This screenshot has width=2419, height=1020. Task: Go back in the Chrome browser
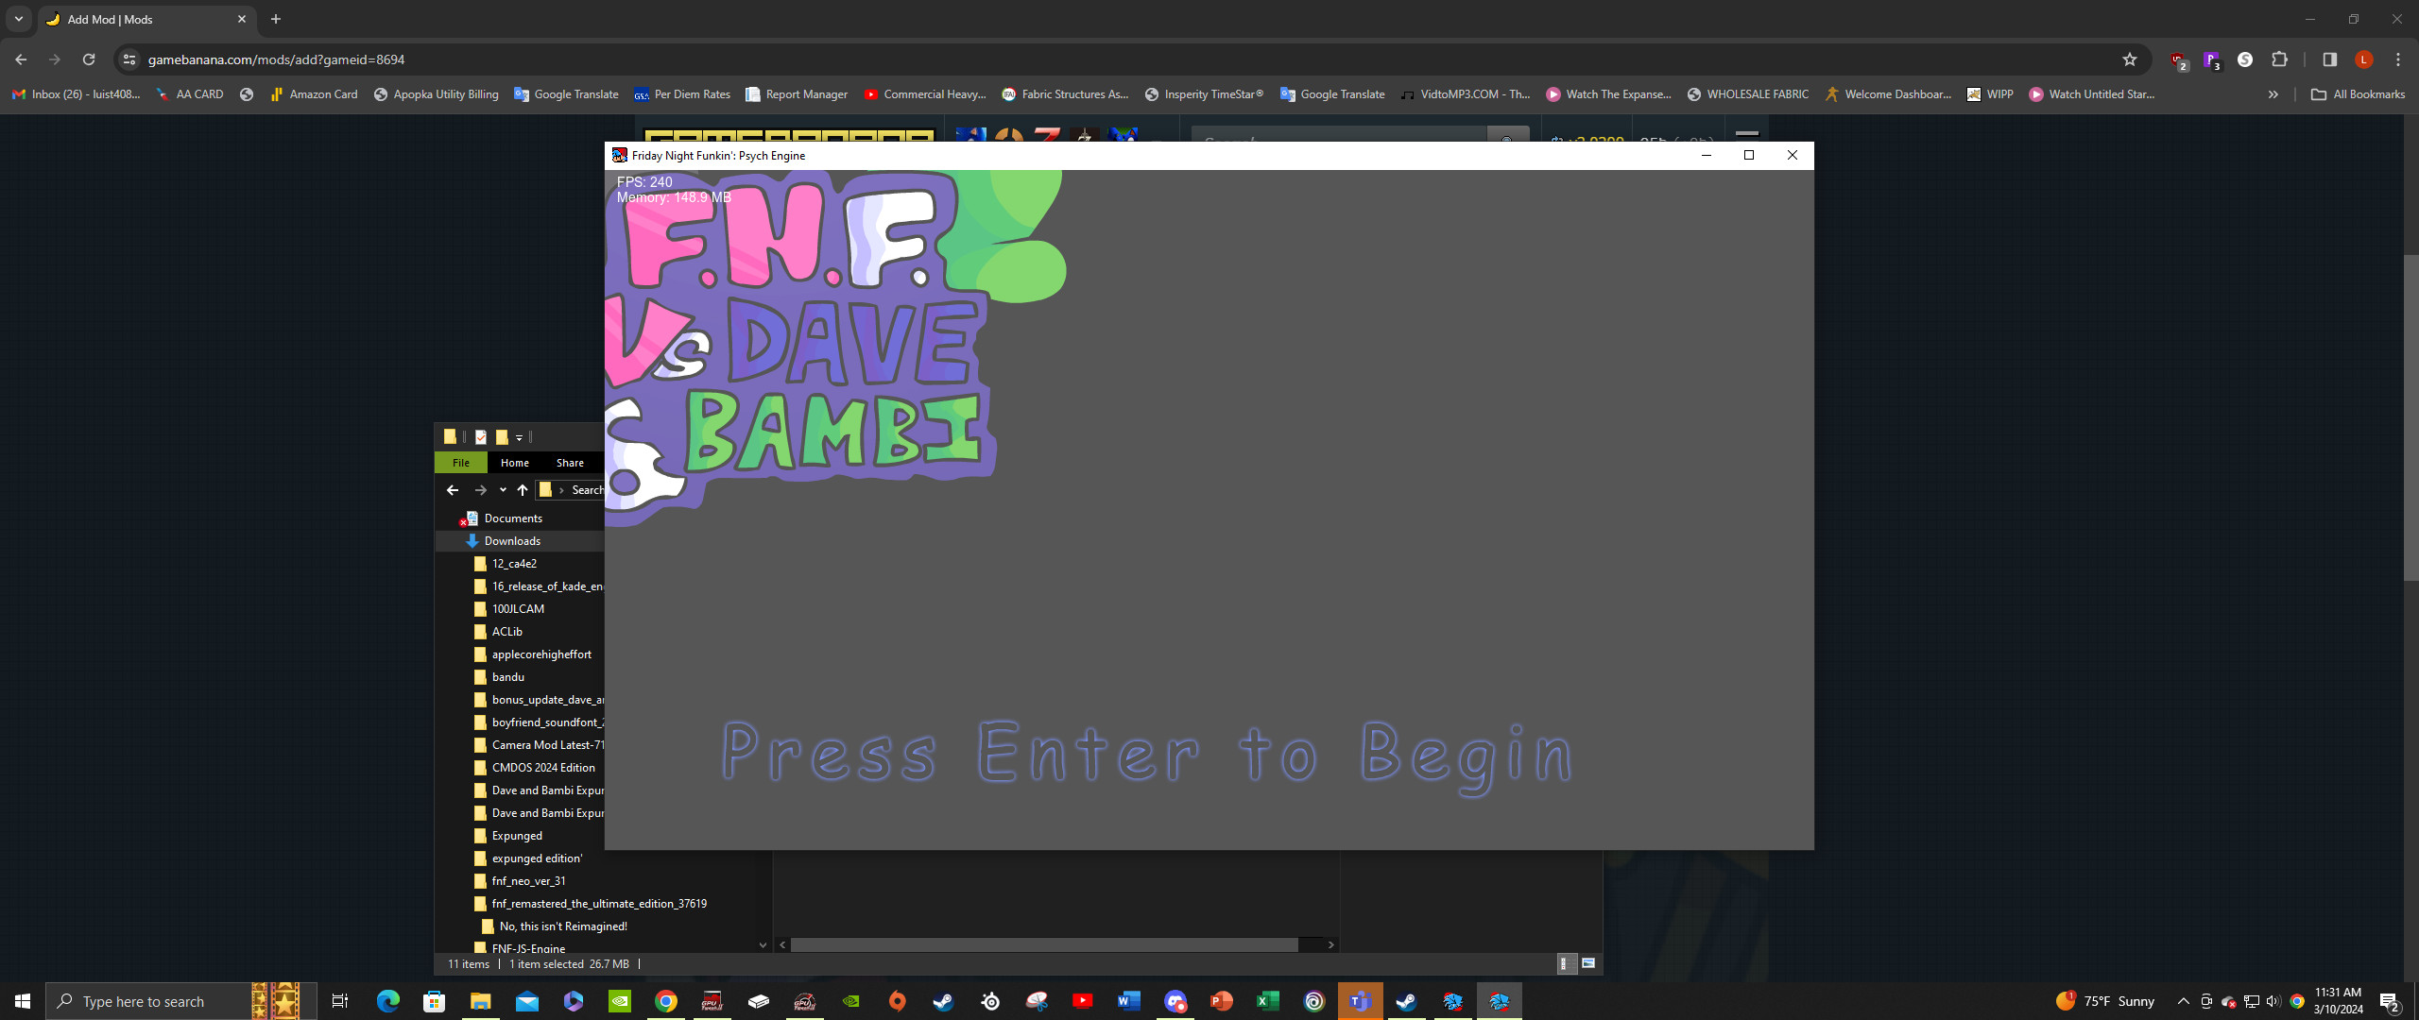tap(21, 59)
